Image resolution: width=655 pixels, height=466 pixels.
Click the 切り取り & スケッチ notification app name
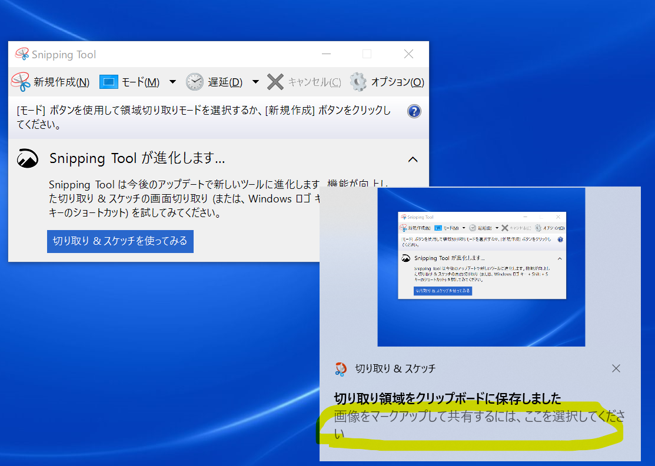pos(395,369)
